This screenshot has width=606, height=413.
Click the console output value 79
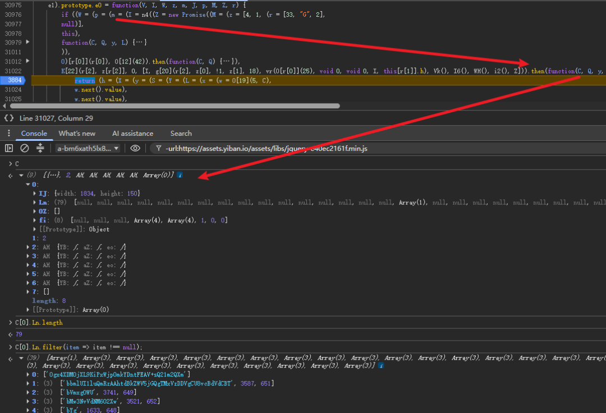point(19,334)
